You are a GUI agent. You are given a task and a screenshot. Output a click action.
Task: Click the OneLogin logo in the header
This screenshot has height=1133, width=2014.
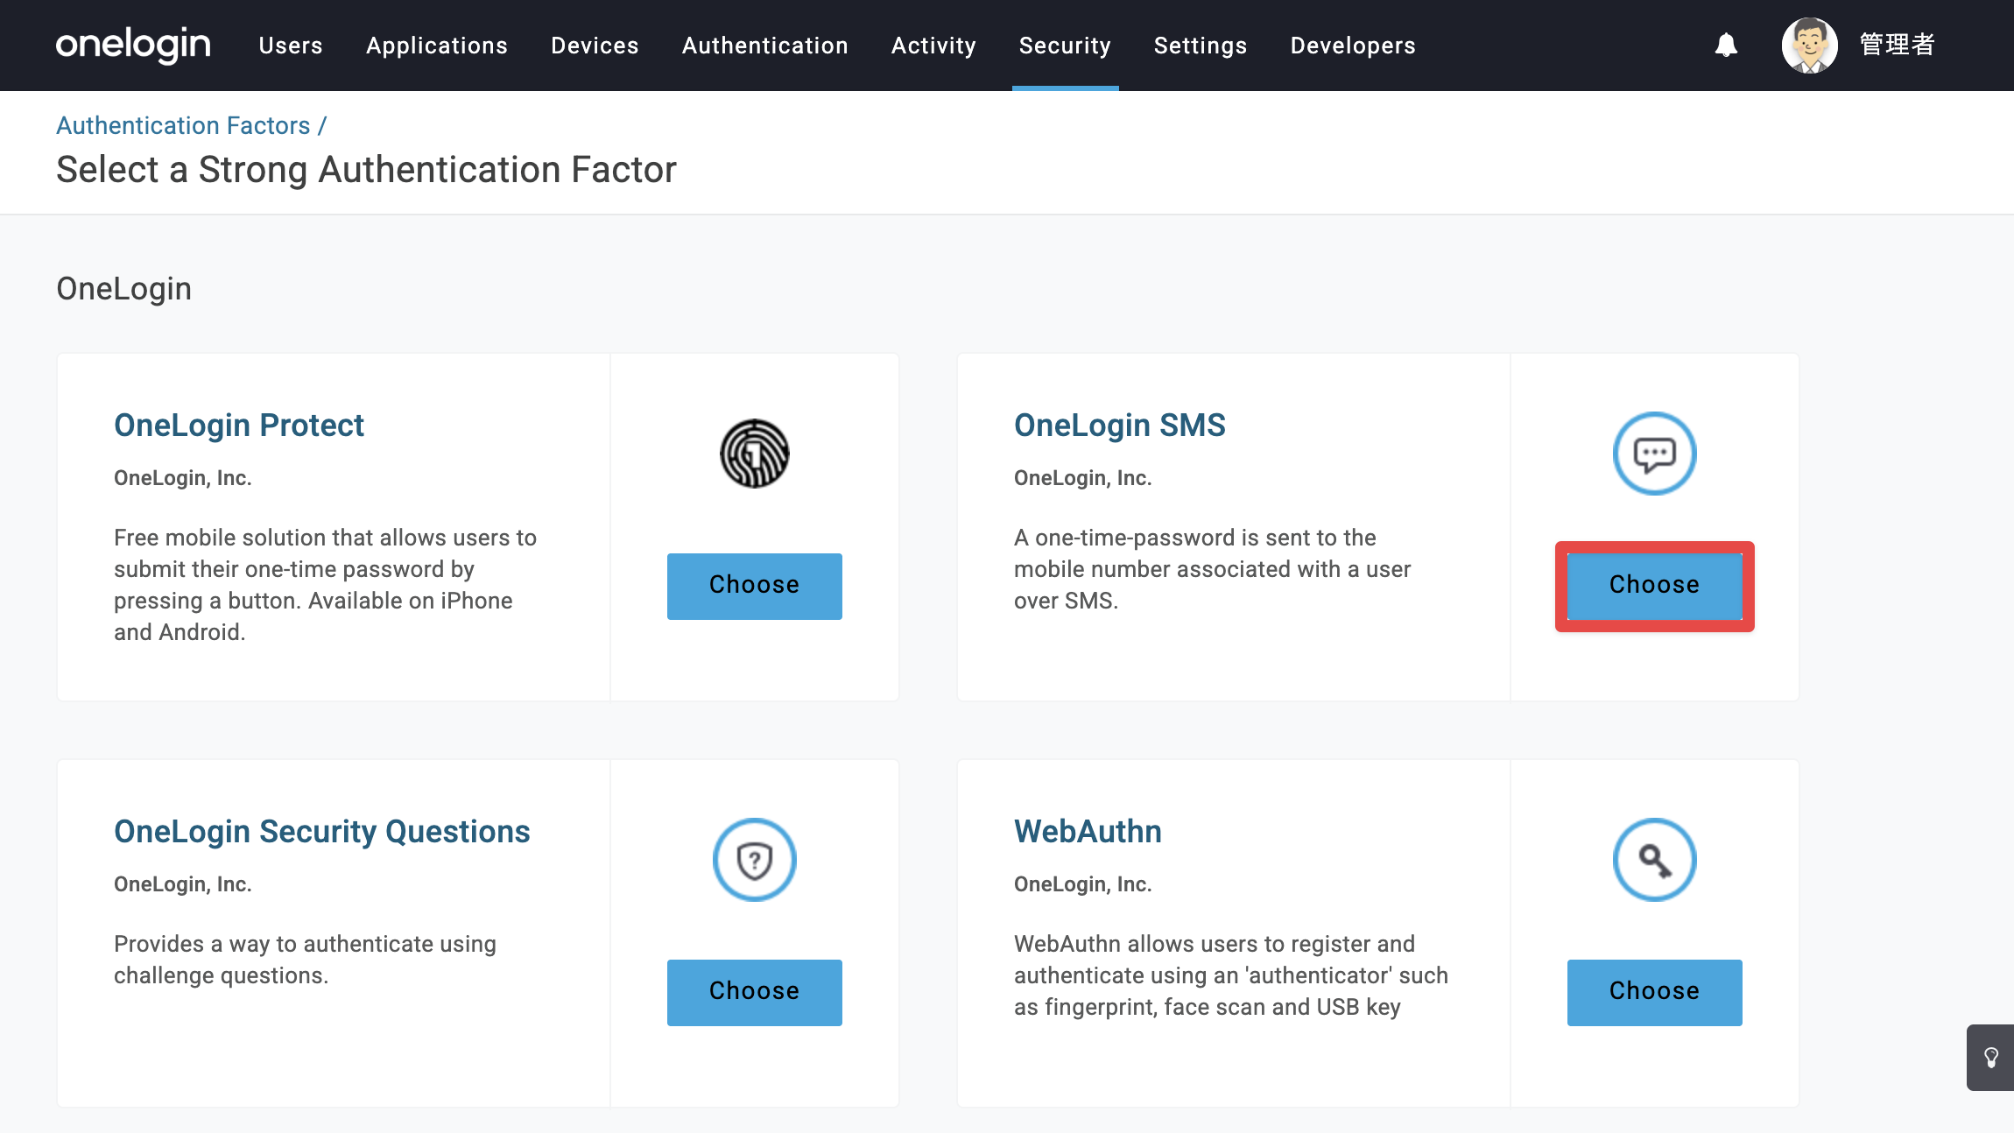[133, 45]
